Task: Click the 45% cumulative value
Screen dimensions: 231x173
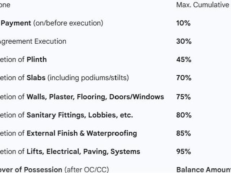Action: pos(184,59)
